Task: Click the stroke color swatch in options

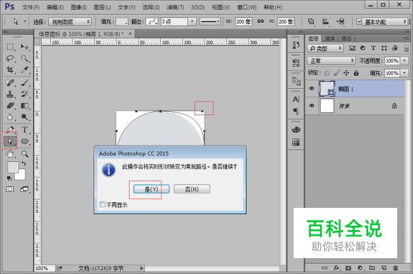Action: 152,22
